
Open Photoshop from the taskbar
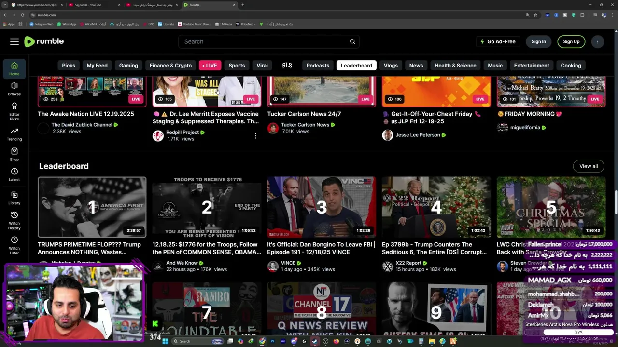pos(273,341)
